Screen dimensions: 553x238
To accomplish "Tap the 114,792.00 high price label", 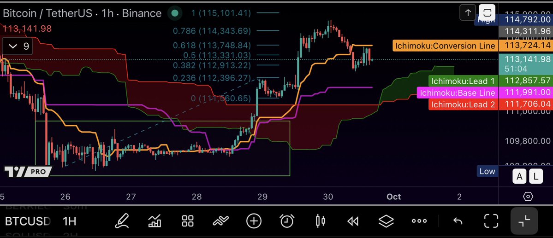I will tap(525, 20).
